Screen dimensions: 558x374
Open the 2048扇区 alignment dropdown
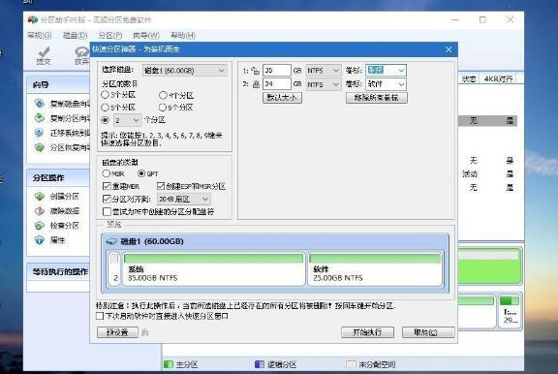184,199
